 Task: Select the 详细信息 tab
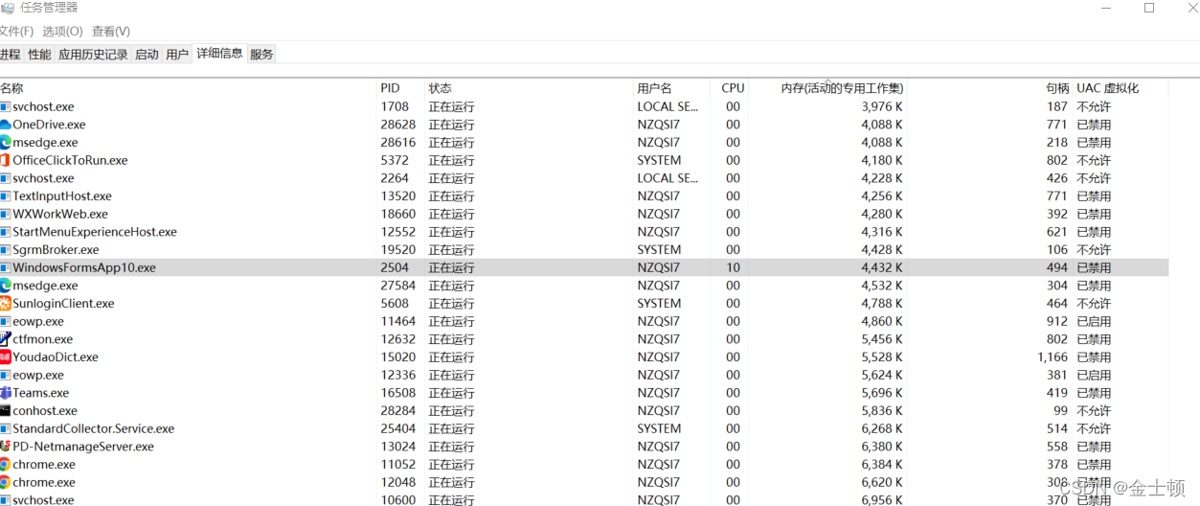219,54
